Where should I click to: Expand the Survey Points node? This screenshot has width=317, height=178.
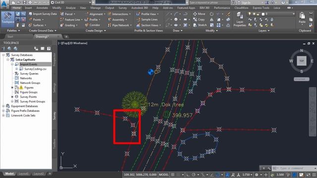tap(12, 97)
